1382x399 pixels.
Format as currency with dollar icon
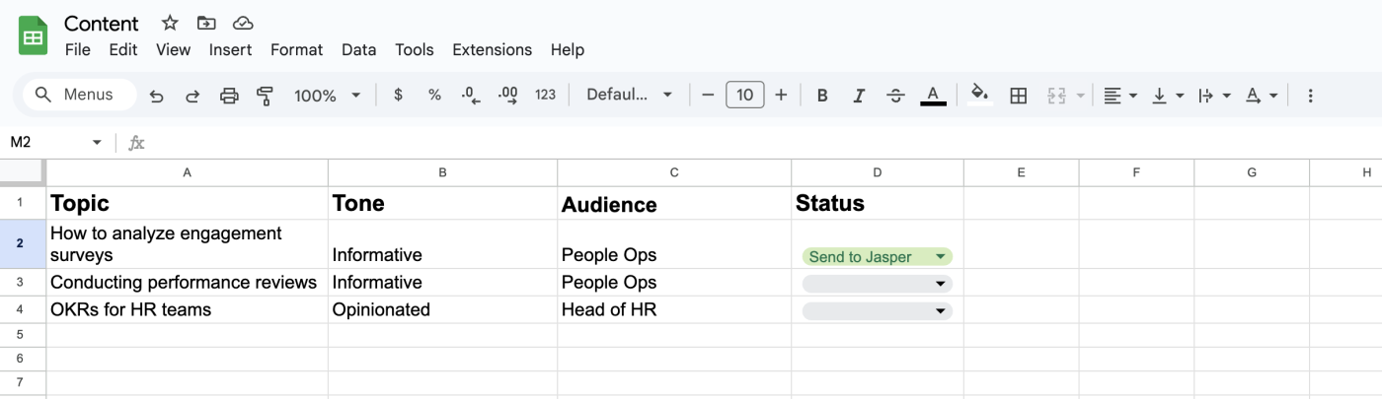point(398,96)
